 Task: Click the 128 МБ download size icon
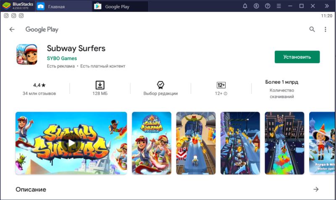[x=100, y=85]
